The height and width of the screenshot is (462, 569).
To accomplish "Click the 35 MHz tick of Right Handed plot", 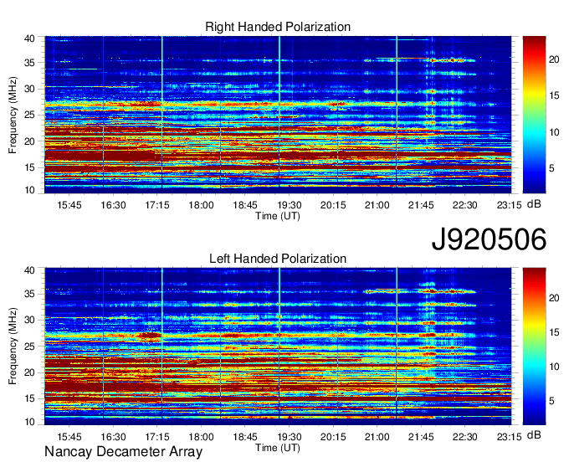I will (29, 63).
